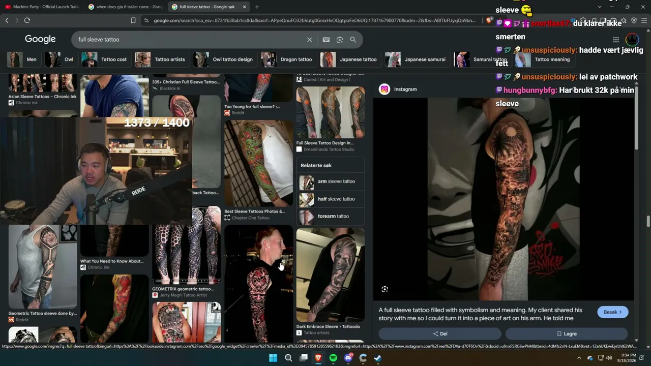Open the Dark Embrace Sleeve thumbnail
Screen dimensions: 651x366
(331, 274)
